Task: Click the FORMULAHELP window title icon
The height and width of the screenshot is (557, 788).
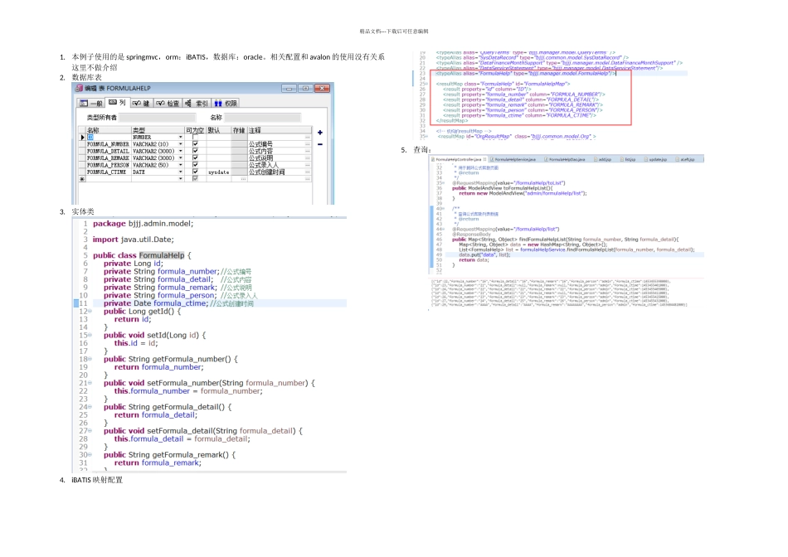Action: 79,89
